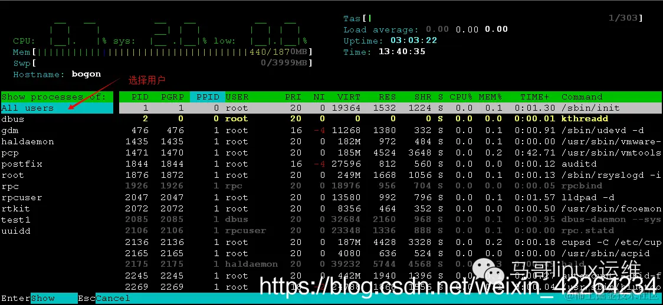The width and height of the screenshot is (663, 305).
Task: Select rtkit in the user list
Action: click(16, 208)
